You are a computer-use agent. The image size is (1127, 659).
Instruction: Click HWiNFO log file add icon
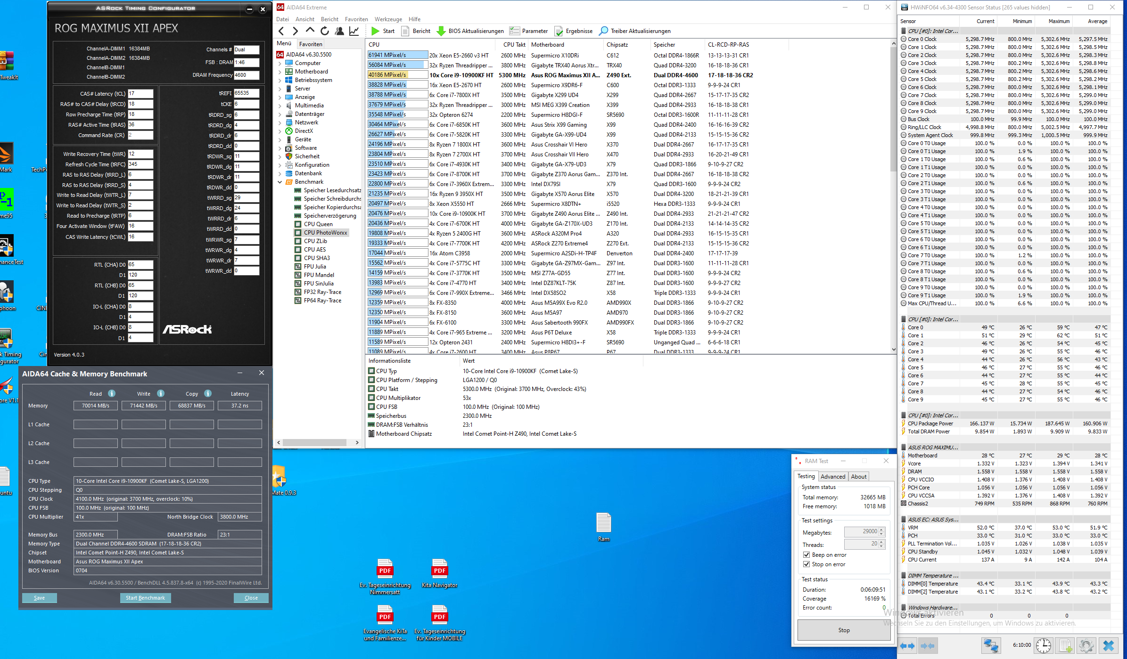(x=1065, y=645)
